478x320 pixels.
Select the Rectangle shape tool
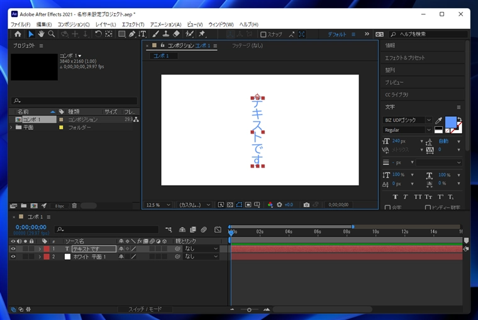point(121,34)
